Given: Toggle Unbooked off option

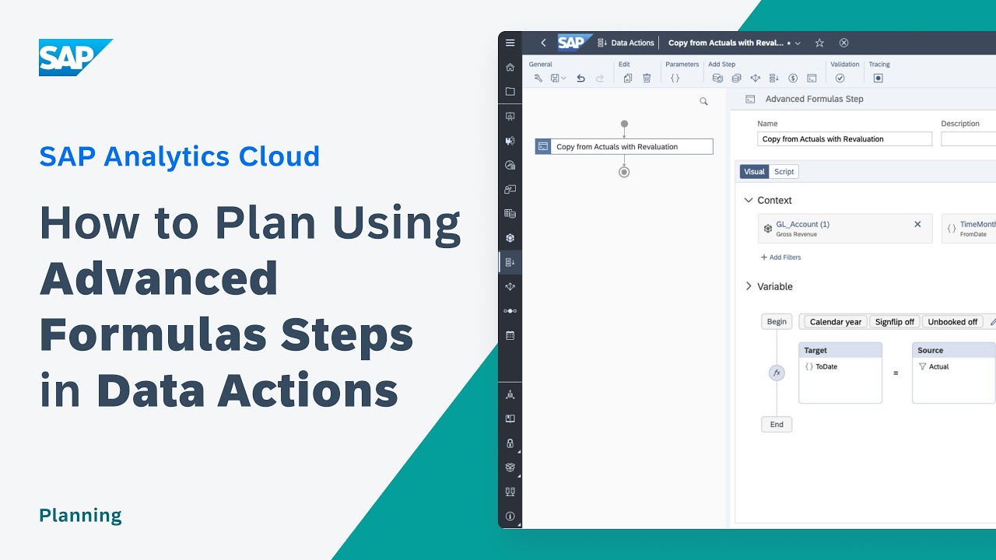Looking at the screenshot, I should 952,322.
